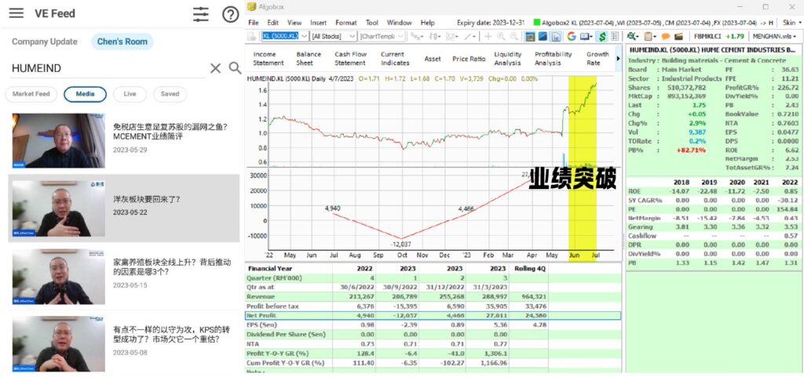
Task: Open VE Feed filter settings sliders icon
Action: (x=201, y=14)
